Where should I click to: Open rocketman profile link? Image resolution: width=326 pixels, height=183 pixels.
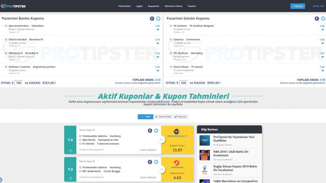click(x=177, y=167)
